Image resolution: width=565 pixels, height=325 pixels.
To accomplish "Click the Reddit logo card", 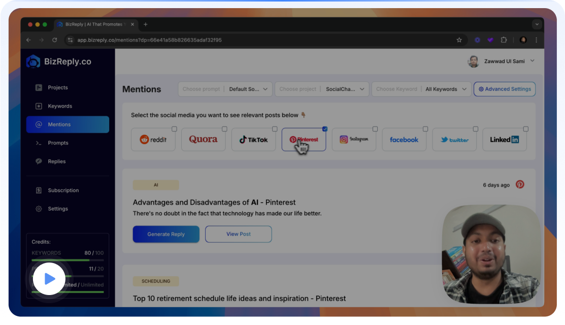I will pos(153,140).
